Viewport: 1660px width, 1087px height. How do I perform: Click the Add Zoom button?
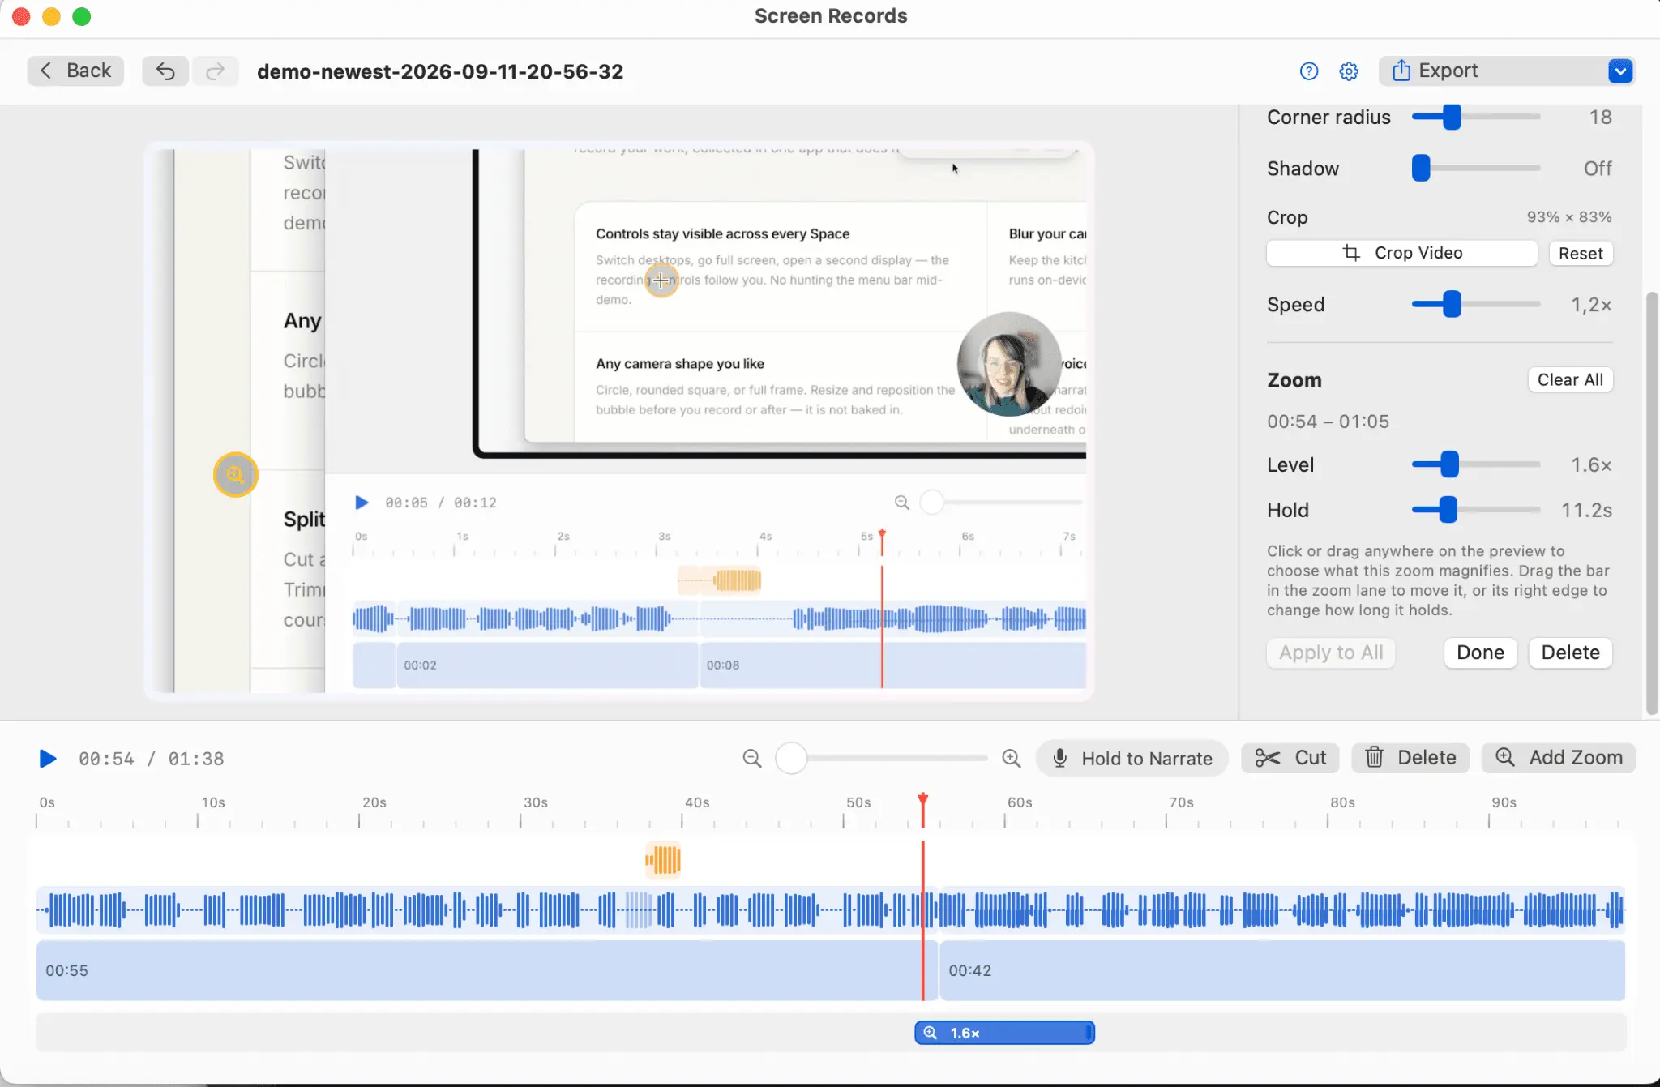pos(1559,758)
